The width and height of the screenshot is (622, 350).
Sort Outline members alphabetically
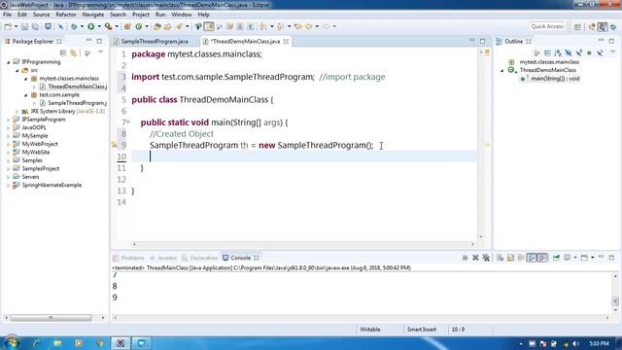click(558, 52)
